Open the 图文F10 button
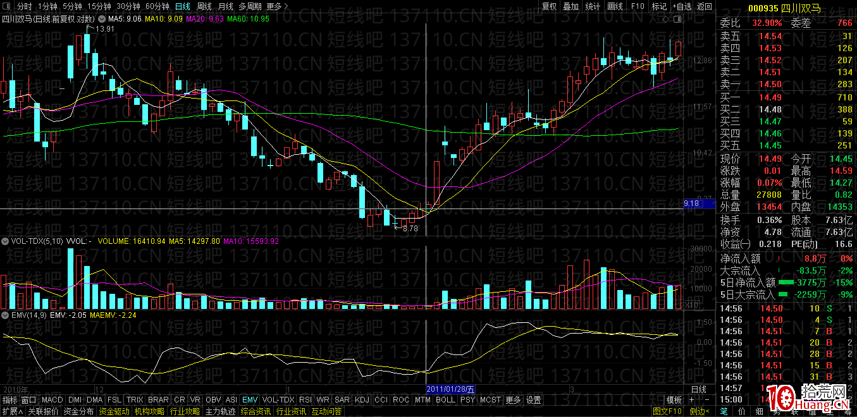Screen dimensions: 857x417 [668, 411]
